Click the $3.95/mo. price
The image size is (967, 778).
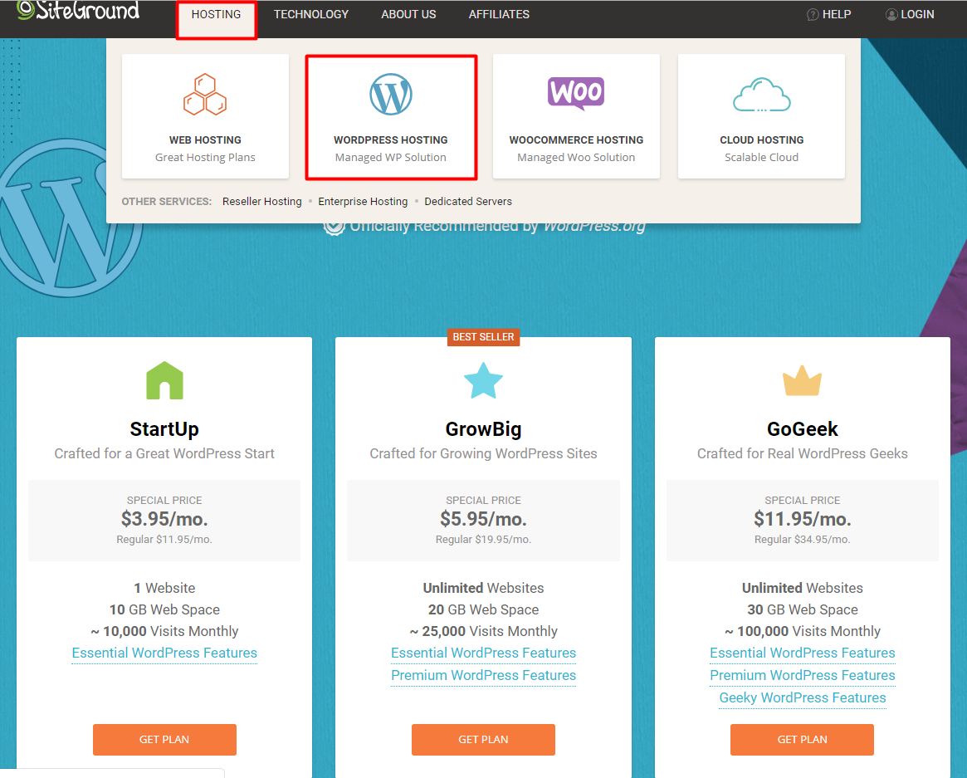click(164, 519)
